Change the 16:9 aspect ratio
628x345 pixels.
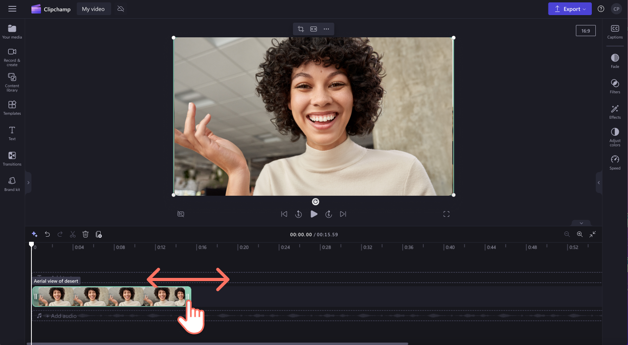tap(585, 31)
